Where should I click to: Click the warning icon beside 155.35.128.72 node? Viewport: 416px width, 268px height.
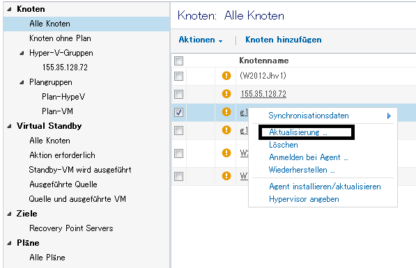click(226, 94)
